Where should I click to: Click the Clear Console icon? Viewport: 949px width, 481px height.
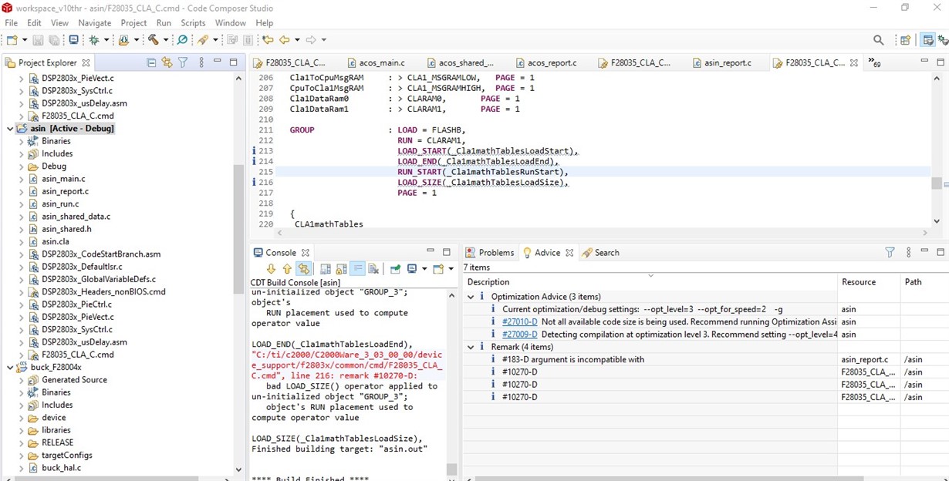coord(373,269)
